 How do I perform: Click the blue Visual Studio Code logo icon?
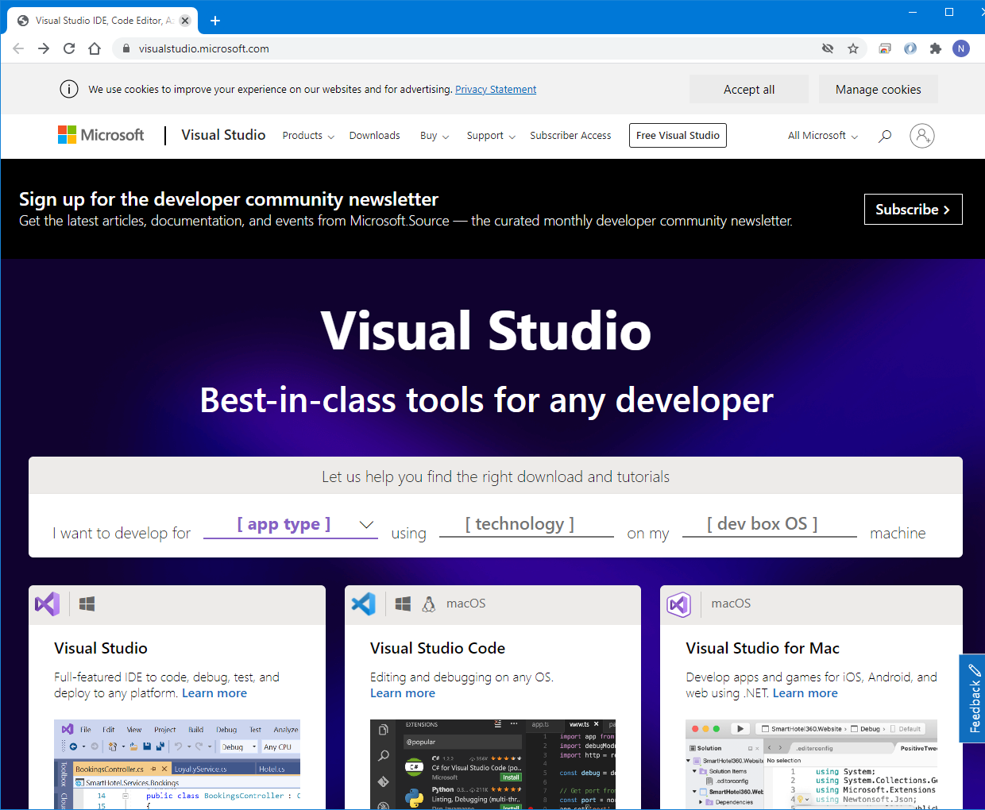point(364,604)
